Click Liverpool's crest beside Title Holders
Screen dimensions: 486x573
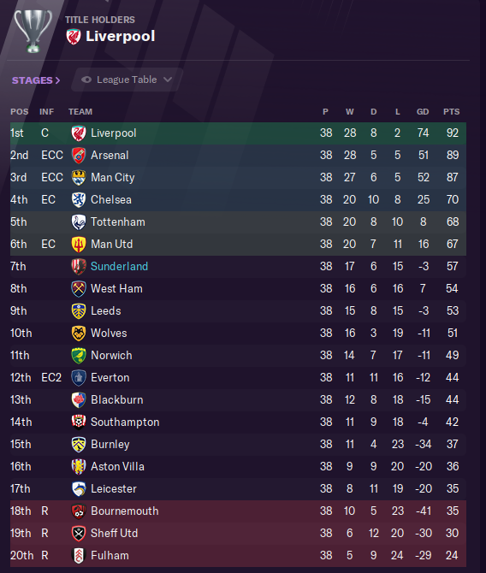point(74,37)
